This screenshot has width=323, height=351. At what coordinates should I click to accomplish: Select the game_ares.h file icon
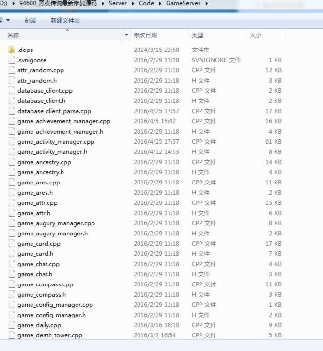12,193
